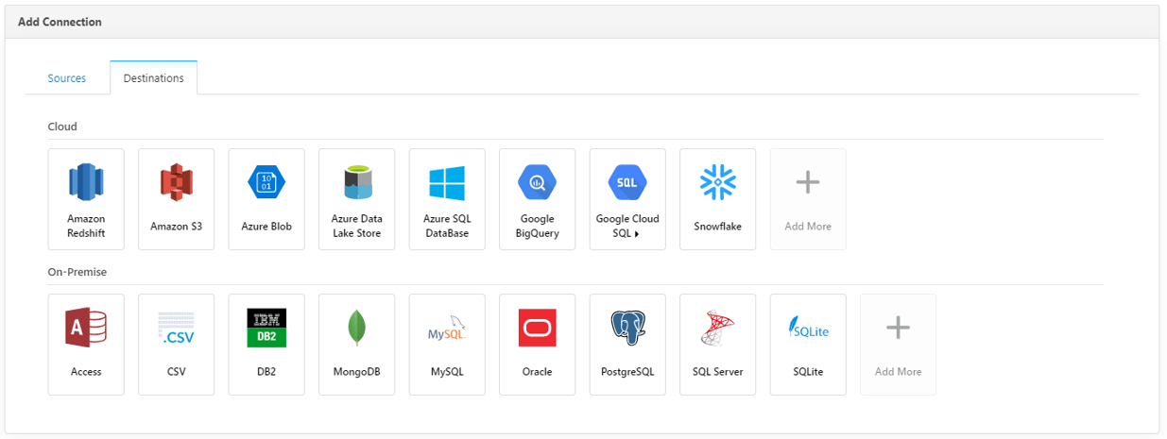This screenshot has height=439, width=1167.
Task: Click Add More in Cloud section
Action: [808, 199]
